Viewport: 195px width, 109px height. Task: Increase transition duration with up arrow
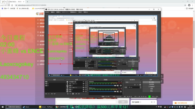click(x=140, y=87)
